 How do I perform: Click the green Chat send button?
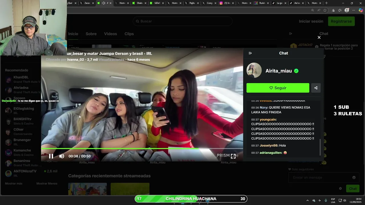tap(353, 188)
